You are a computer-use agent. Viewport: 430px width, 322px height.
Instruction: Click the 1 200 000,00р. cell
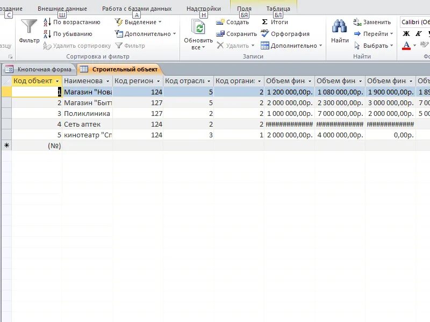click(x=289, y=92)
